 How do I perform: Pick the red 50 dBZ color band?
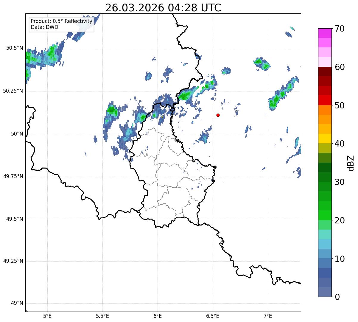[325, 100]
